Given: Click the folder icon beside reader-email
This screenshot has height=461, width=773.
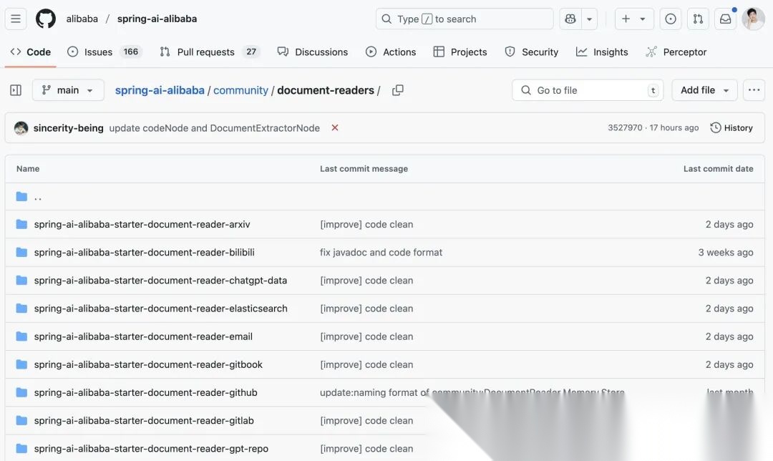Looking at the screenshot, I should (21, 336).
